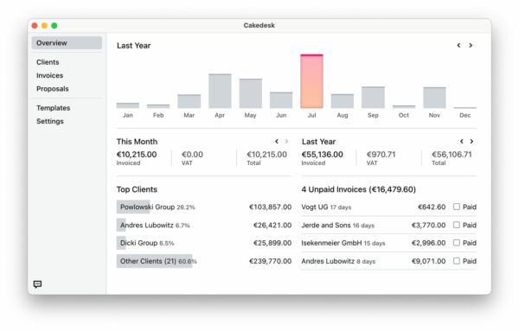This screenshot has height=331, width=519.
Task: Go to previous year in chart header
Action: point(458,45)
